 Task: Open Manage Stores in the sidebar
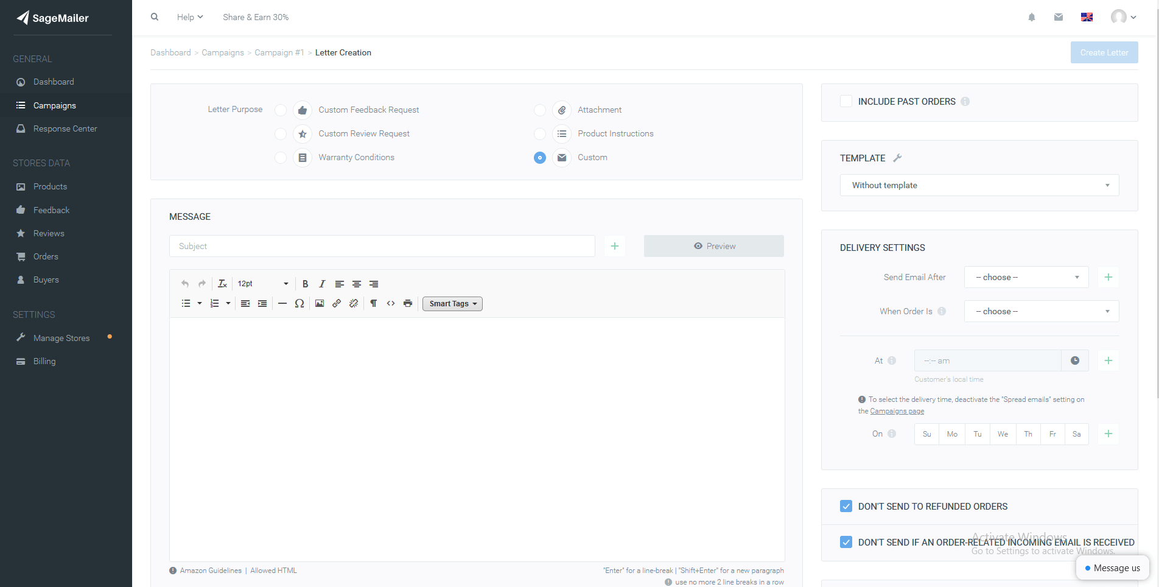[x=61, y=338]
